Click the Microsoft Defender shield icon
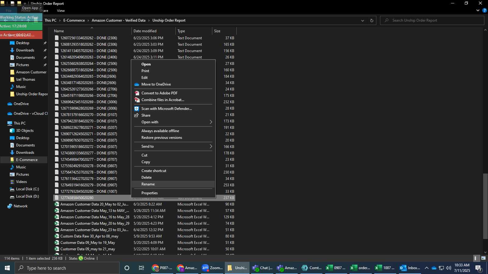The image size is (488, 274). click(137, 109)
